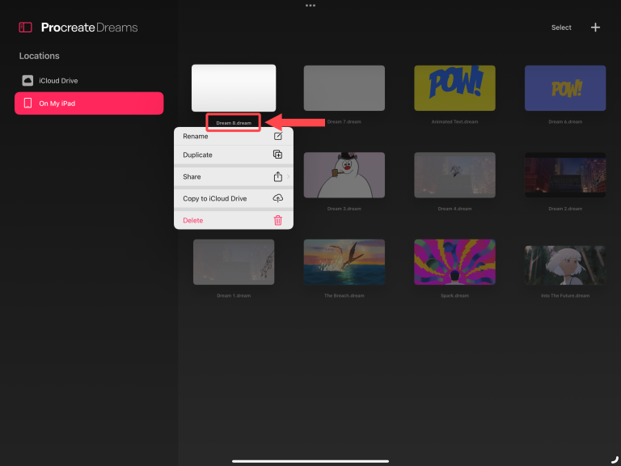Viewport: 621px width, 466px height.
Task: Click the Dream 3.dream file name
Action: point(344,209)
